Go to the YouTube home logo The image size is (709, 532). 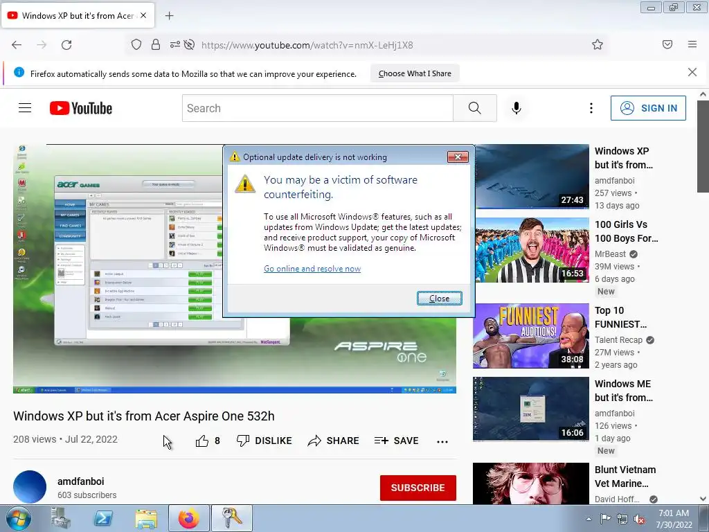coord(81,108)
